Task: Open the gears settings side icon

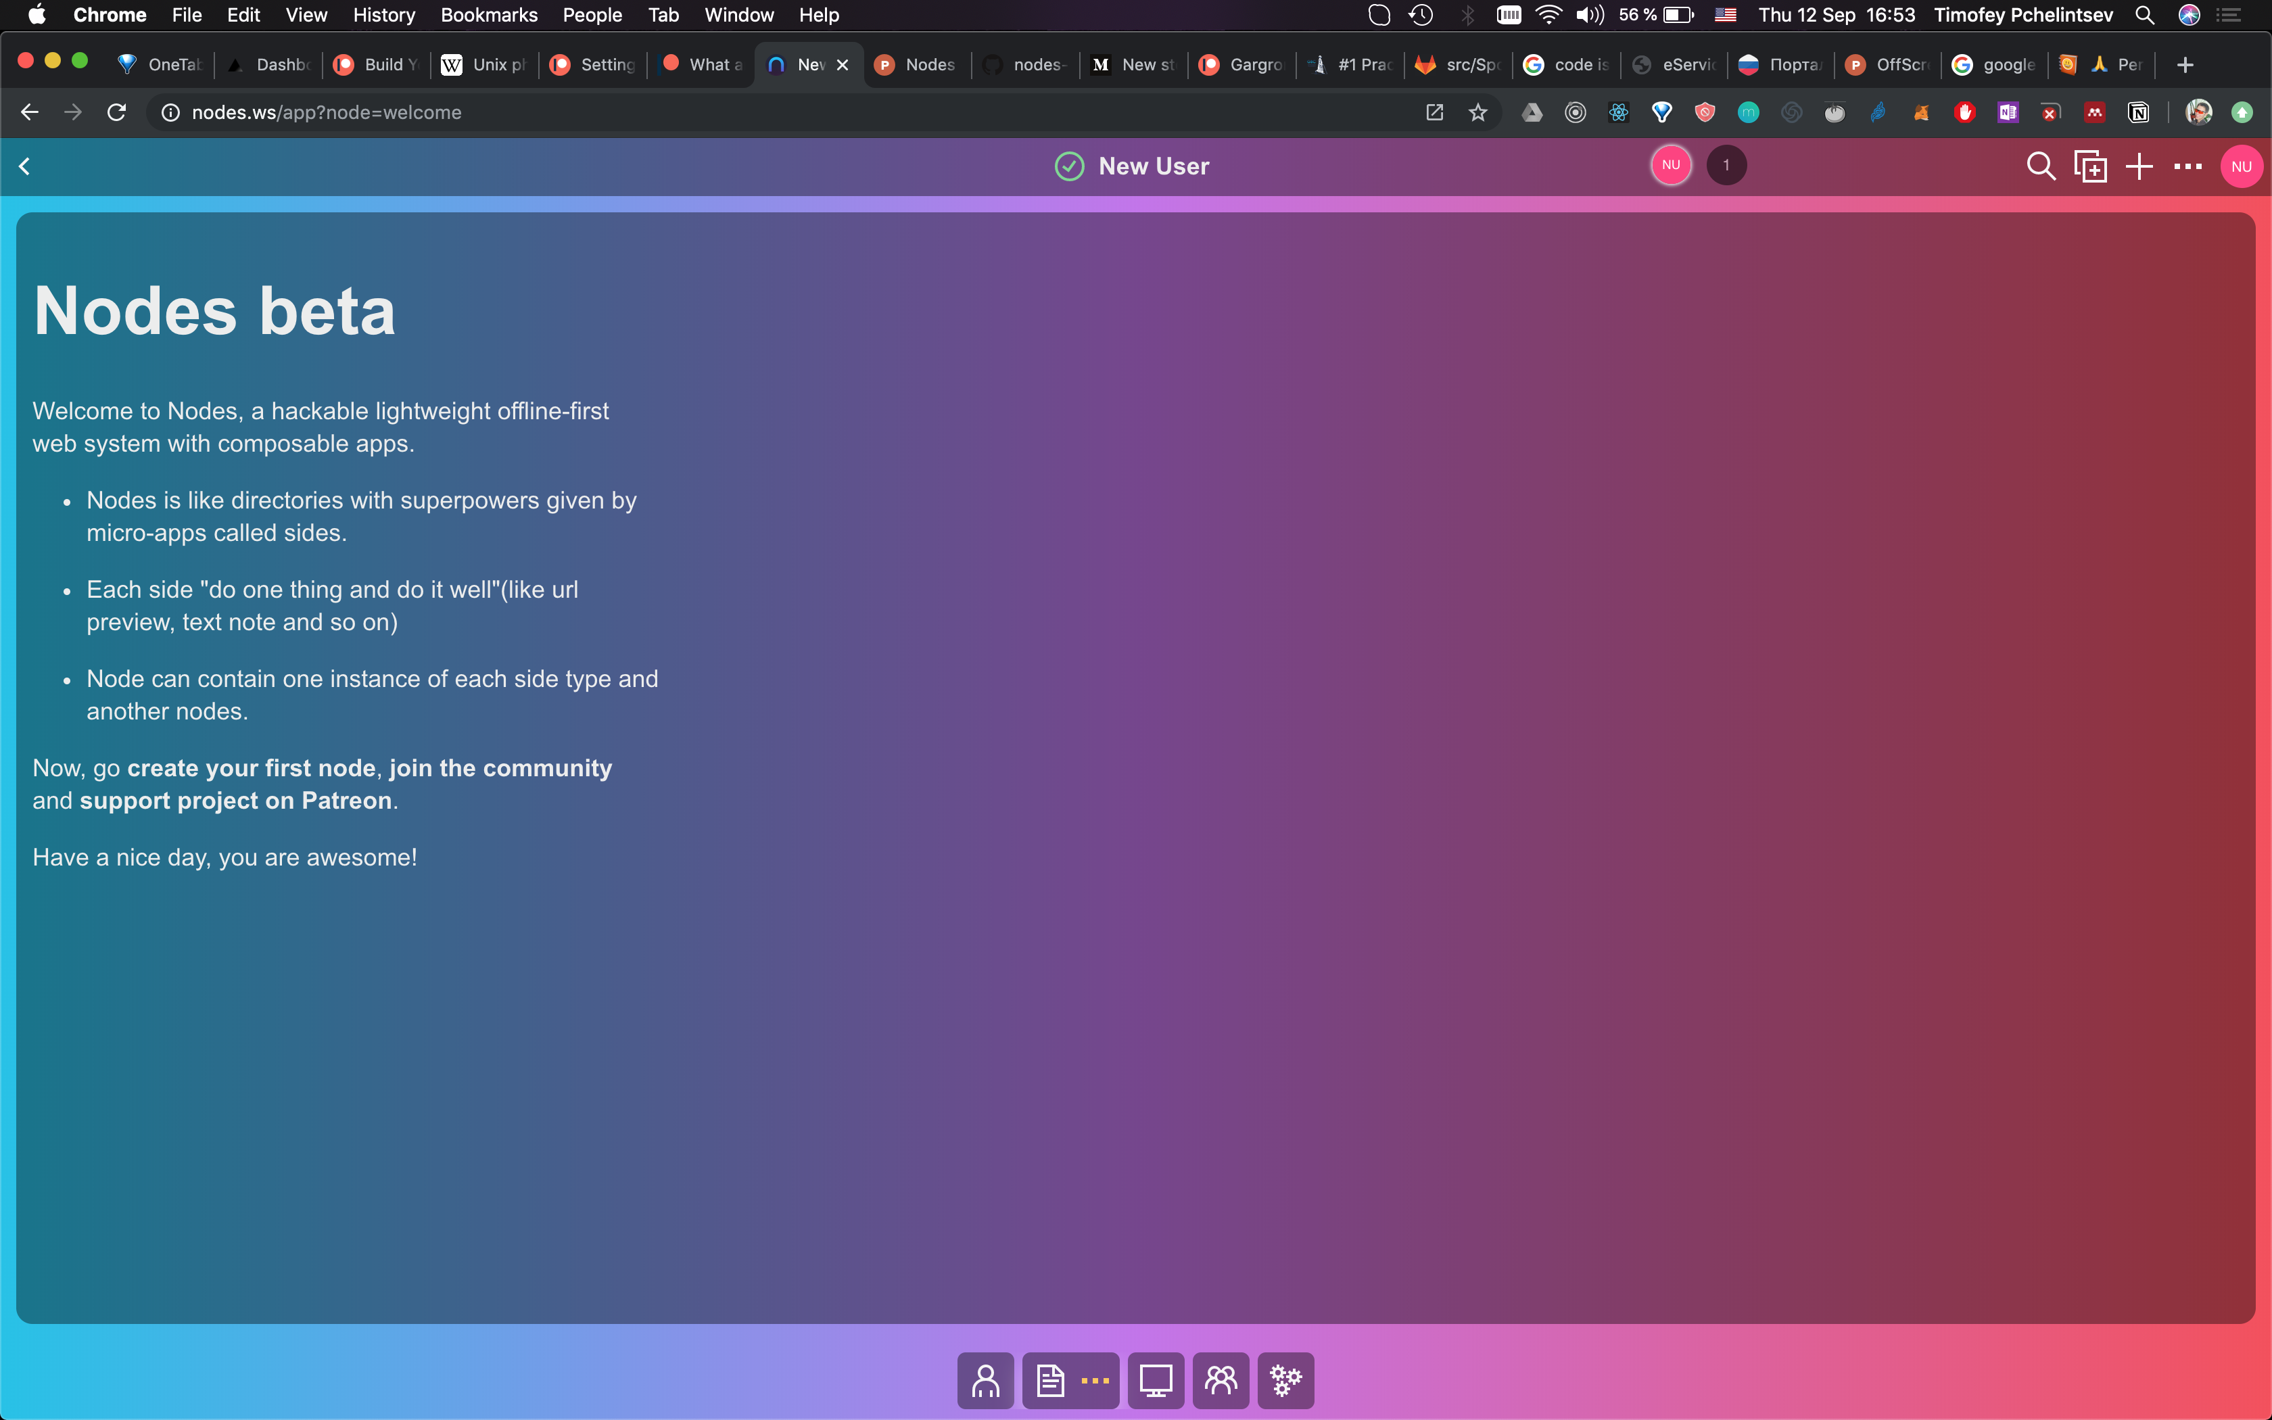Action: coord(1285,1379)
